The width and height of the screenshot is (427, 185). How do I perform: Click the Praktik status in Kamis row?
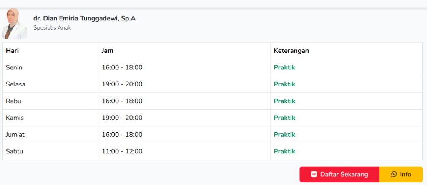(x=284, y=118)
